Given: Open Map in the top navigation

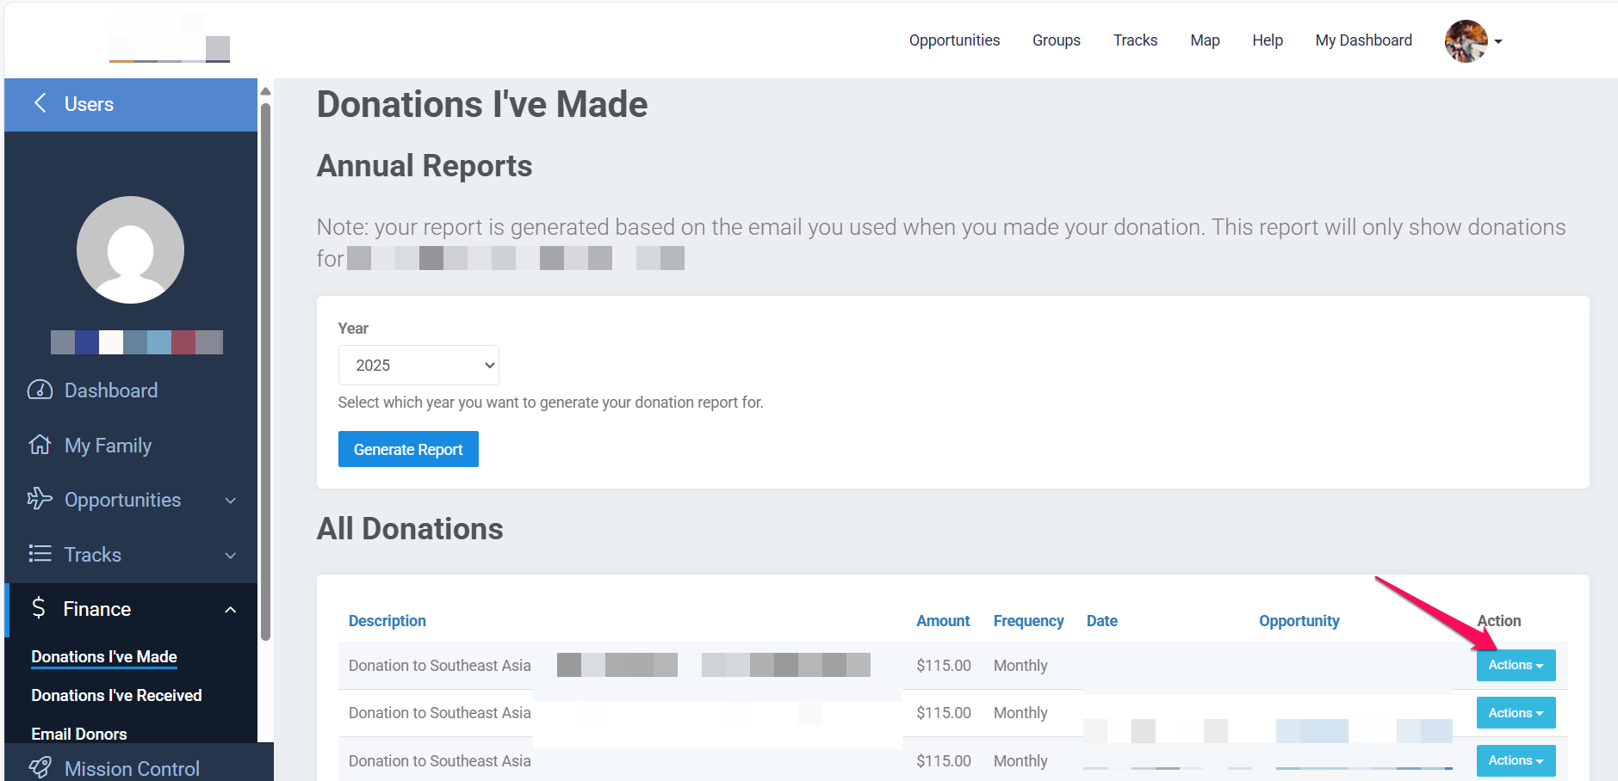Looking at the screenshot, I should [x=1205, y=40].
